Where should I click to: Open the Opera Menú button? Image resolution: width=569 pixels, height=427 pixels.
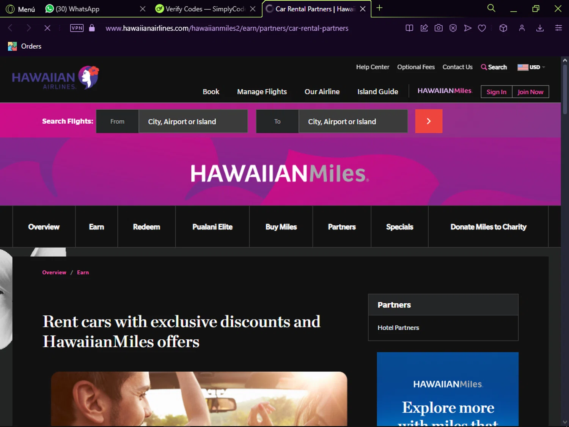click(20, 9)
